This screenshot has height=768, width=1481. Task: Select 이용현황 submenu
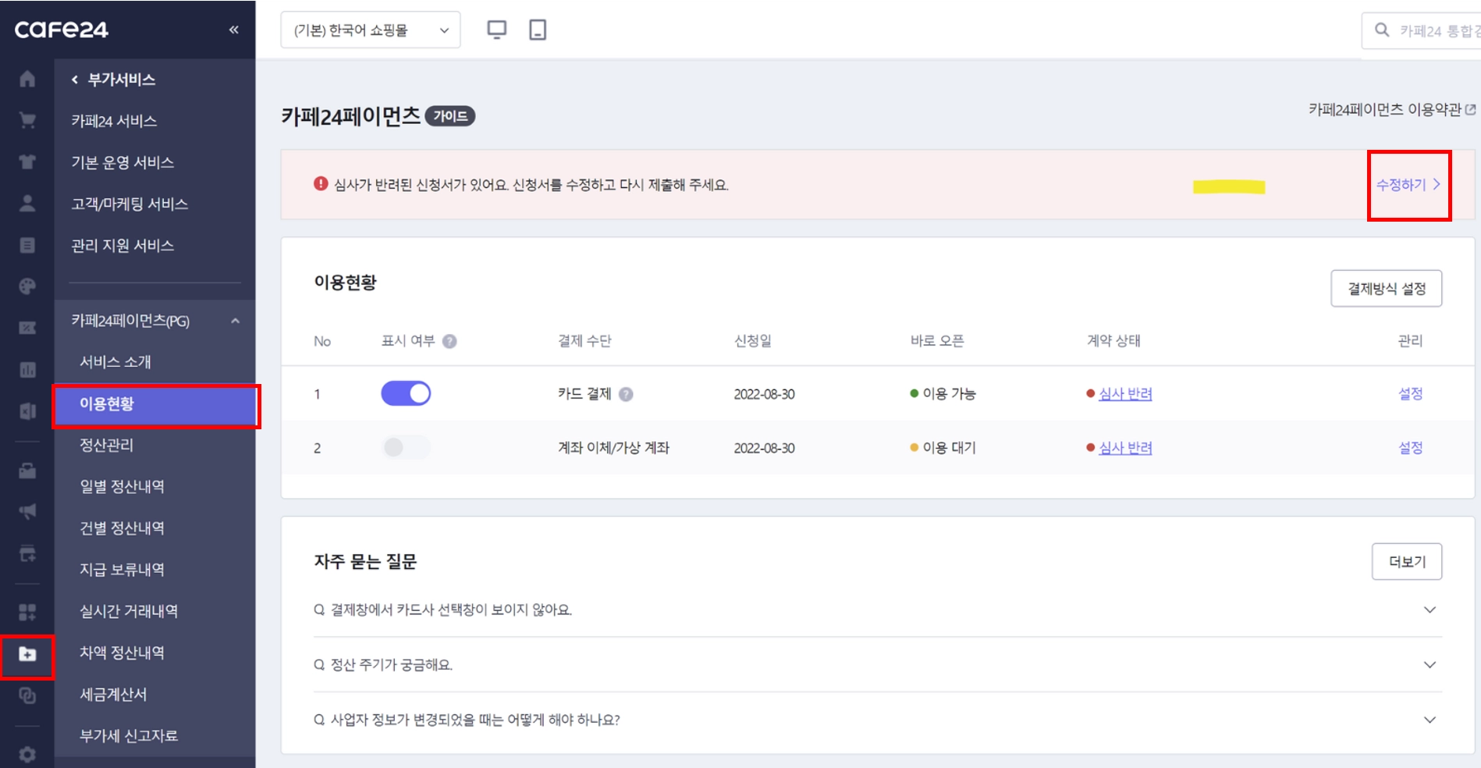[x=154, y=404]
